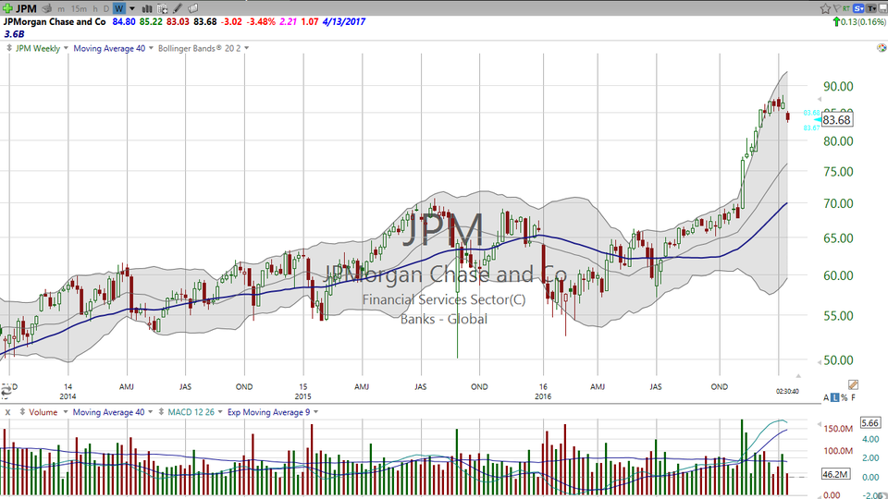
Task: Select the 15m time frame
Action: click(x=79, y=8)
